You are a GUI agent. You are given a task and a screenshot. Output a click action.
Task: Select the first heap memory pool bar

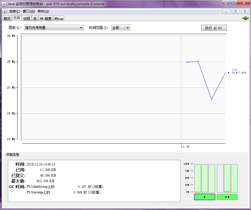coord(198,178)
